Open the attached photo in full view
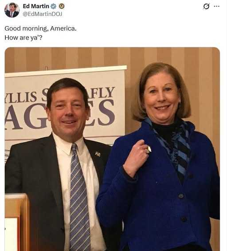The width and height of the screenshot is (227, 251). 112,149
